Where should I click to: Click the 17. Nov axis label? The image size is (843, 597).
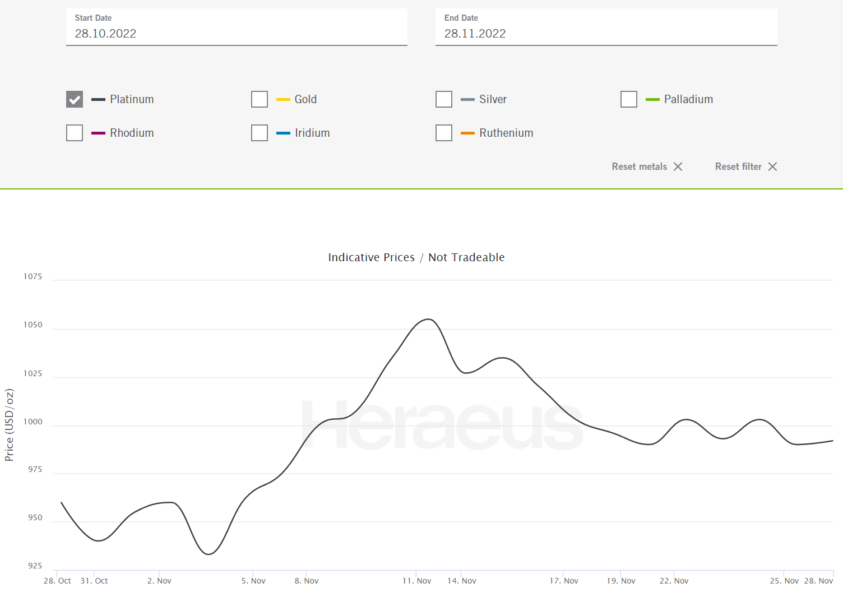[564, 581]
